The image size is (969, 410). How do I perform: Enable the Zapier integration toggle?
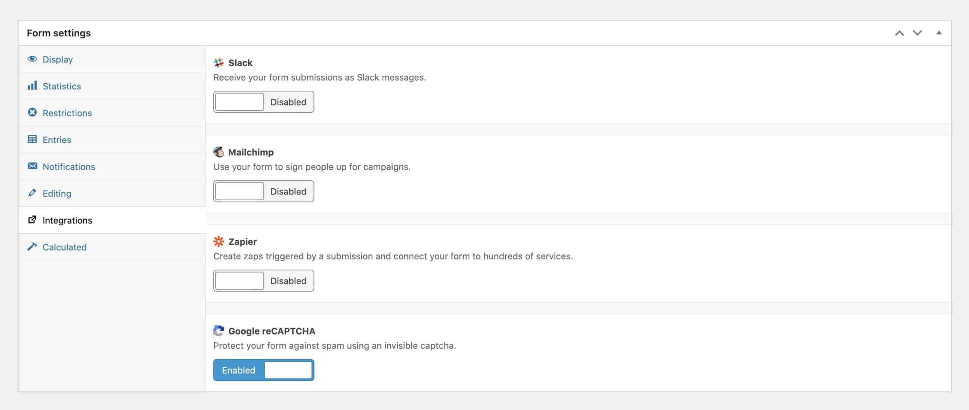(263, 281)
